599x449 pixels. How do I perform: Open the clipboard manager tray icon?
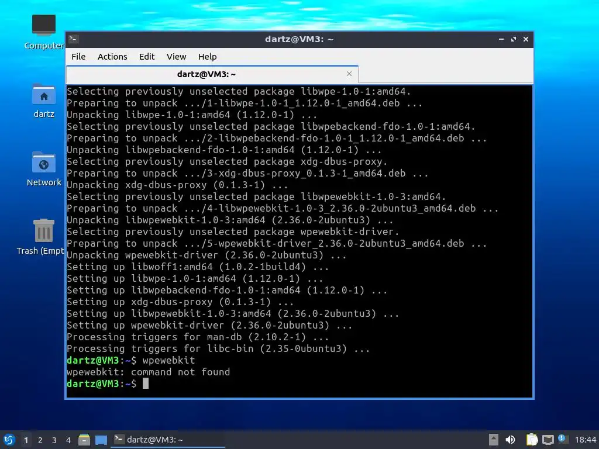532,440
